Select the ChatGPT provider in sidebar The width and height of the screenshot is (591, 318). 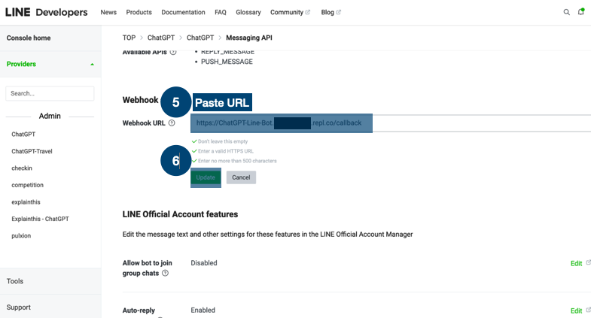23,134
